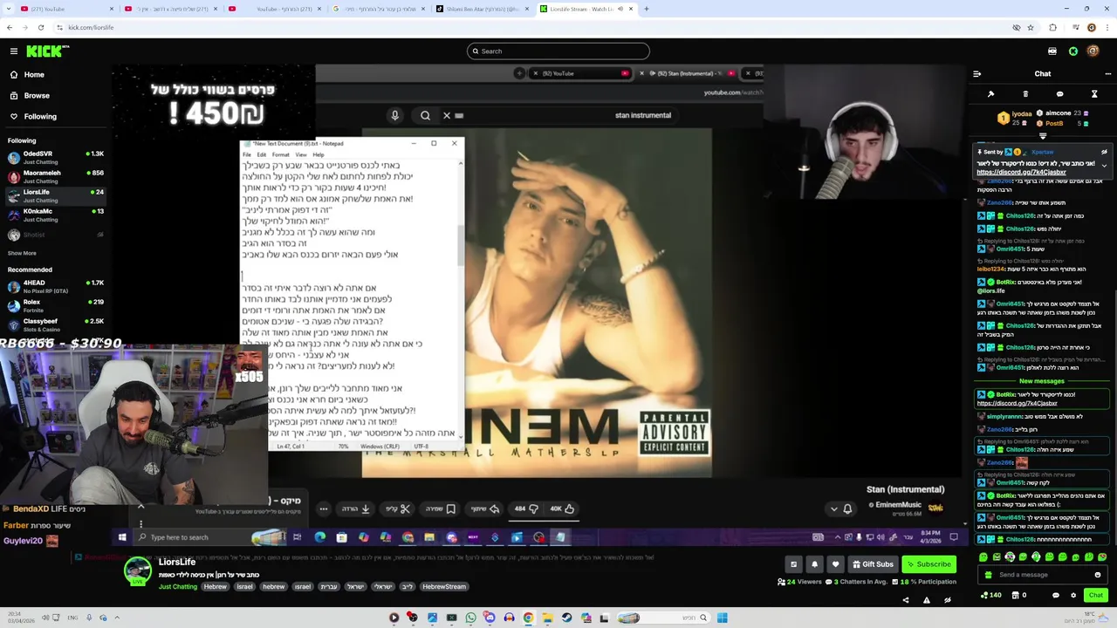Toggle notifications bell for LiorsLife
Image resolution: width=1117 pixels, height=628 pixels.
814,564
